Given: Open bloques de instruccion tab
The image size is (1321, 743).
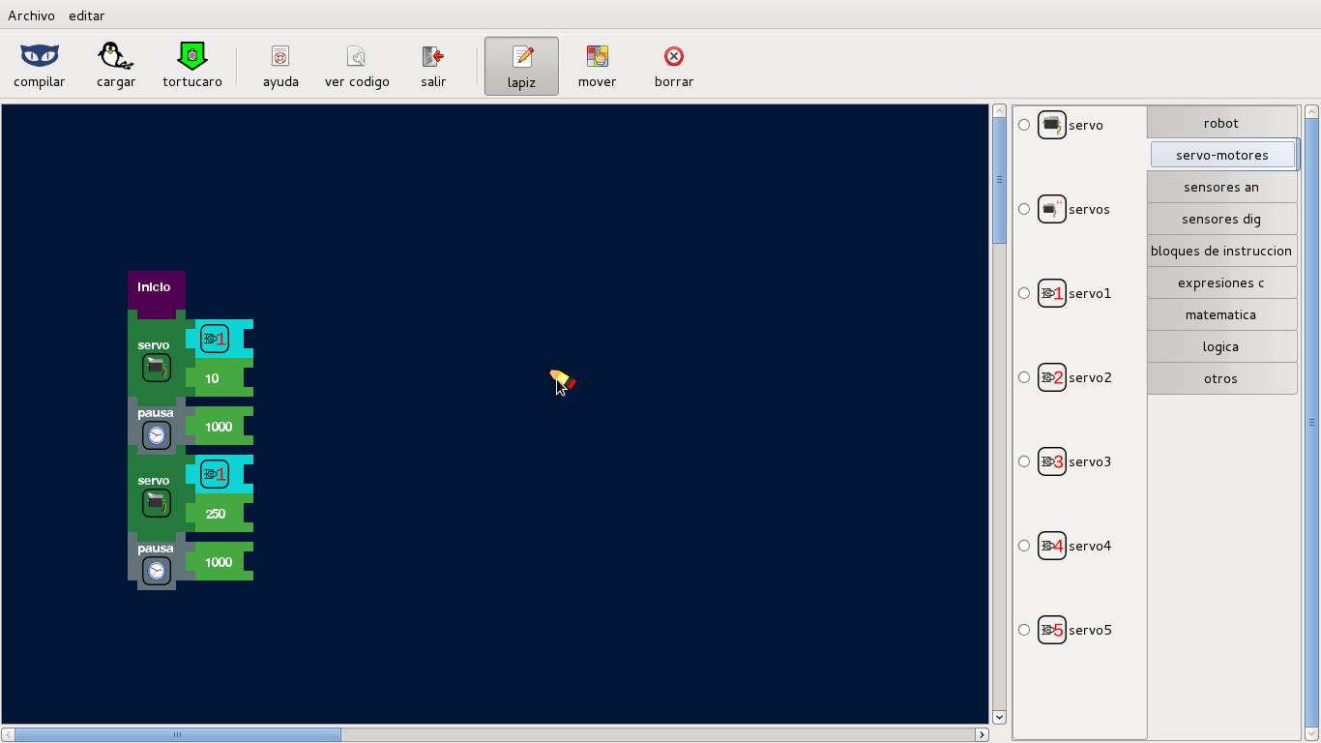Looking at the screenshot, I should (x=1221, y=251).
